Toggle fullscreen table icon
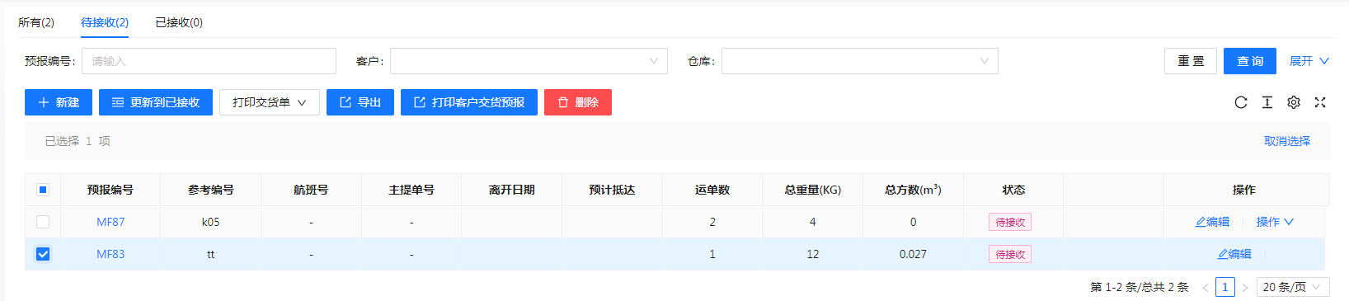The width and height of the screenshot is (1349, 301). click(x=1320, y=102)
